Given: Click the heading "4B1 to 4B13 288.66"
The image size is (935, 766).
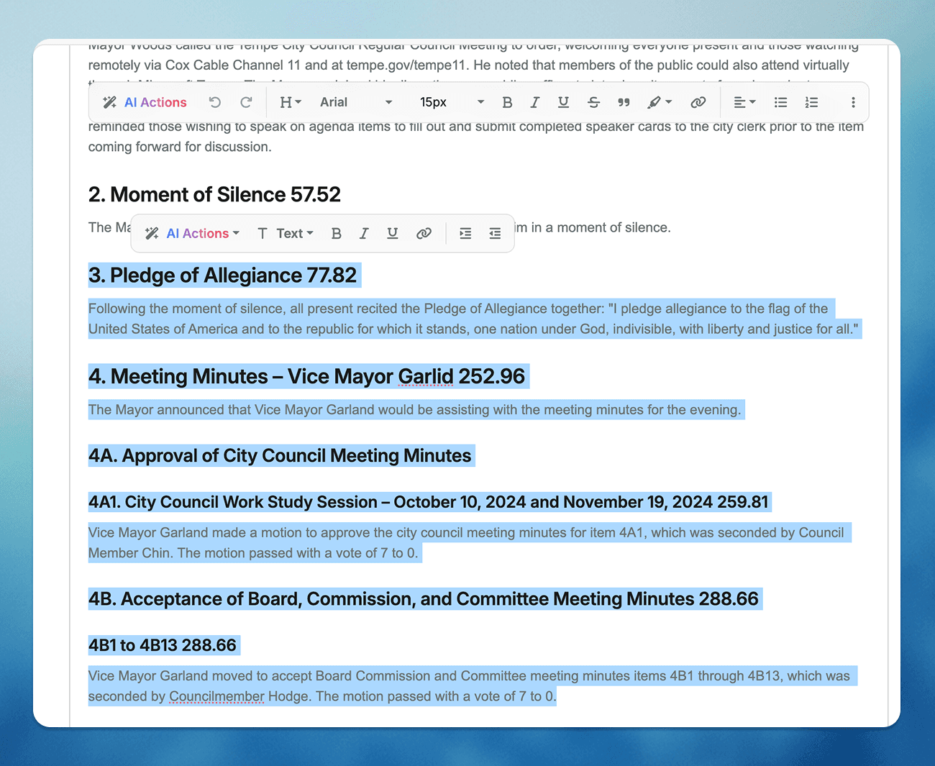Looking at the screenshot, I should pyautogui.click(x=162, y=645).
